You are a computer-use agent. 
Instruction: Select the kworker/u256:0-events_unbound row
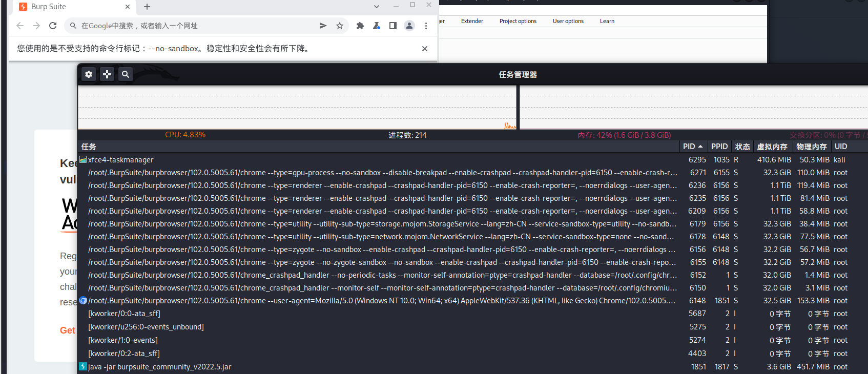[x=473, y=327]
